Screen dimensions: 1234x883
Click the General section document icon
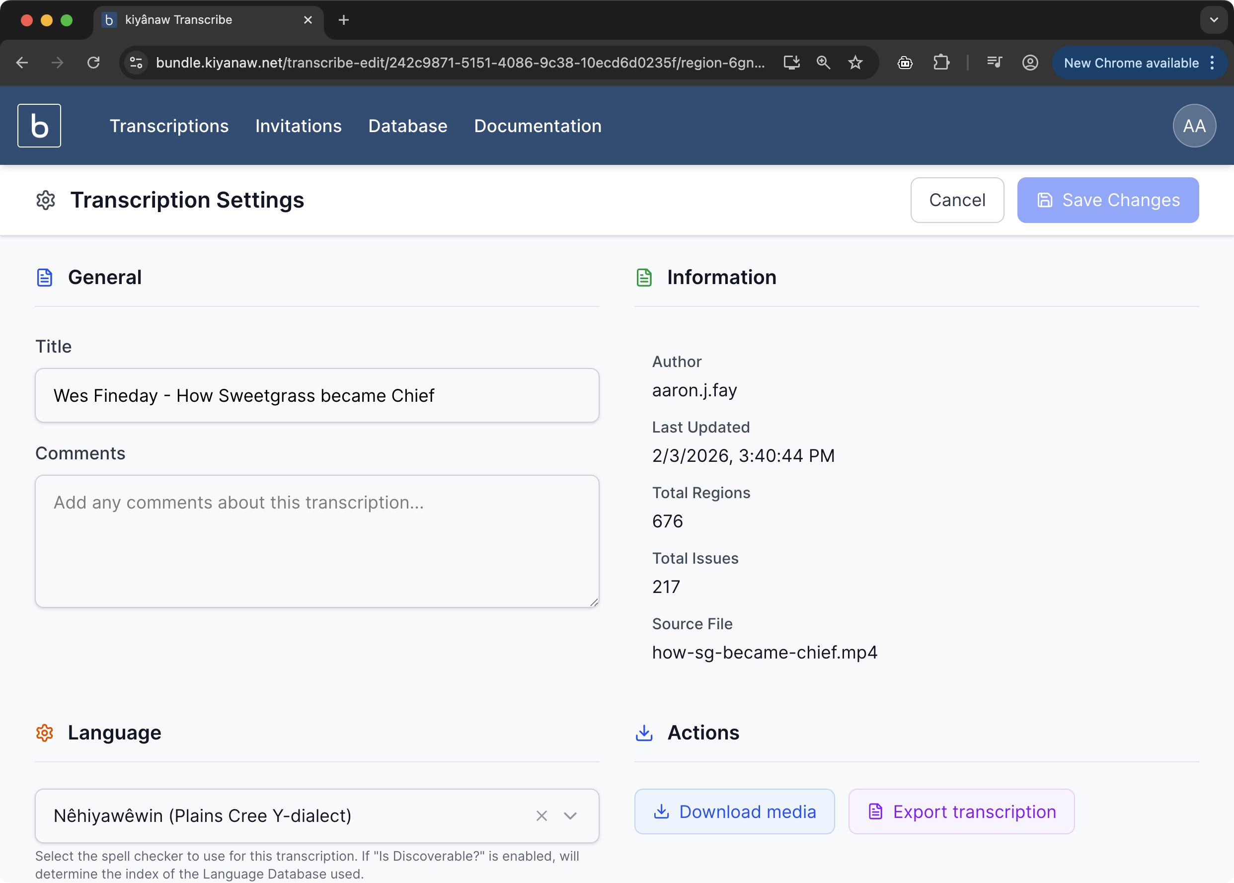click(x=45, y=277)
